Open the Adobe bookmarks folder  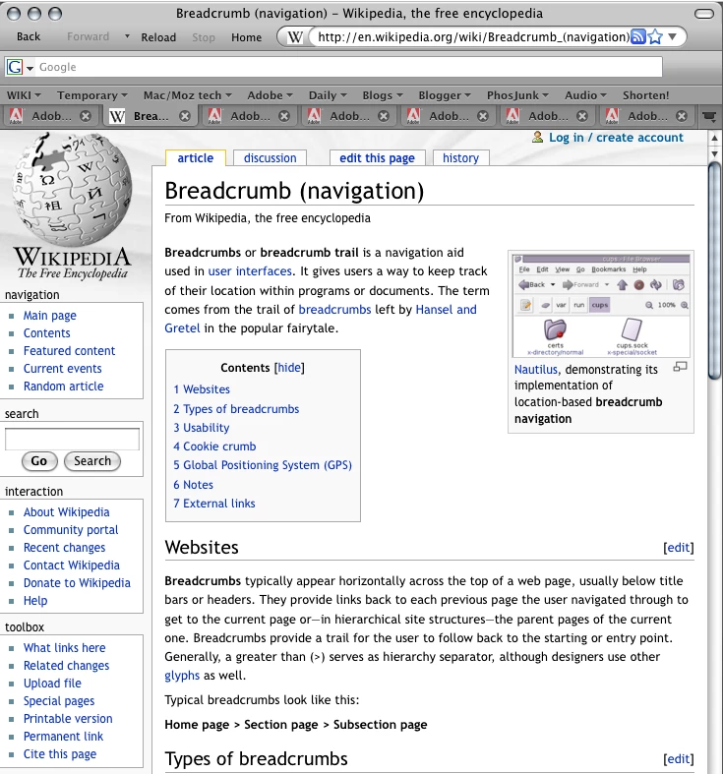coord(270,95)
